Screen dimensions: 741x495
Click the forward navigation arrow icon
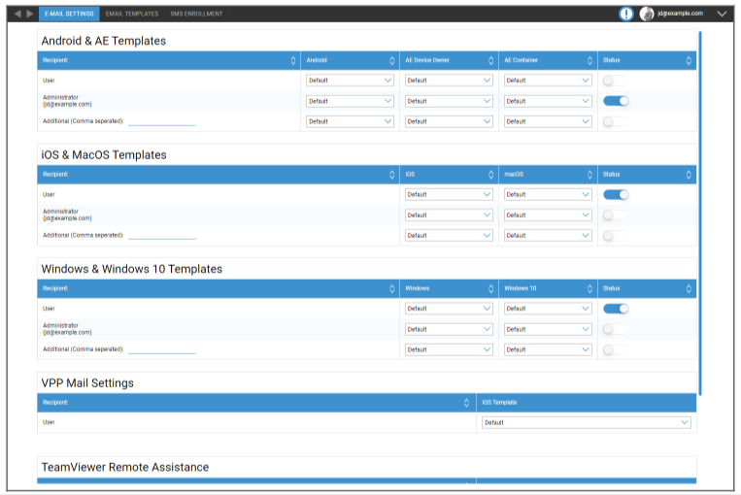click(x=30, y=14)
